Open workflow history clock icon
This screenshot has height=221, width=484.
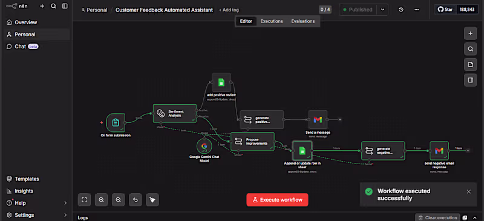pyautogui.click(x=401, y=10)
